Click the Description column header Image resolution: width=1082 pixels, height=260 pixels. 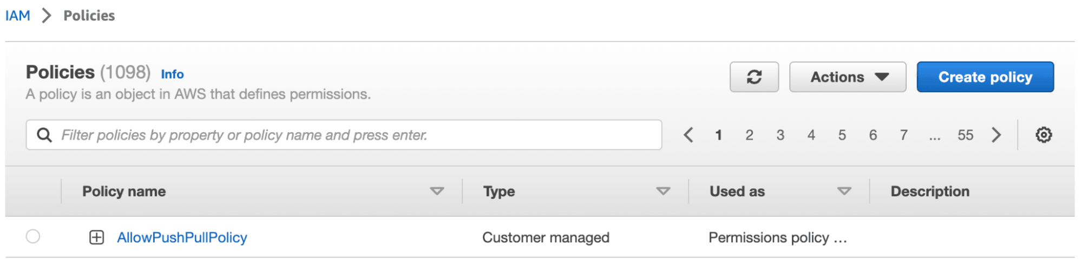click(x=929, y=191)
